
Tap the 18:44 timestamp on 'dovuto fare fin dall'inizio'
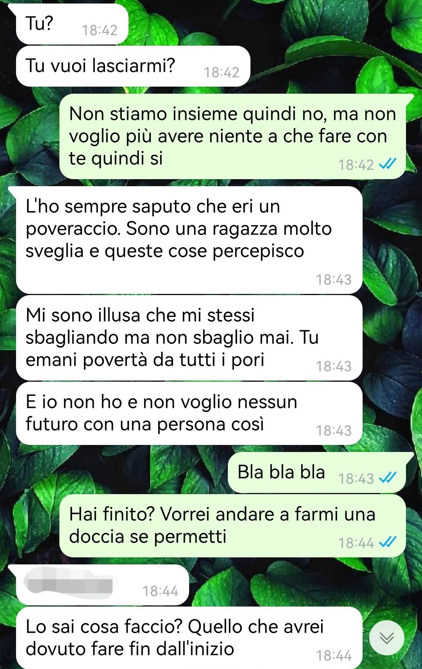pos(334,655)
